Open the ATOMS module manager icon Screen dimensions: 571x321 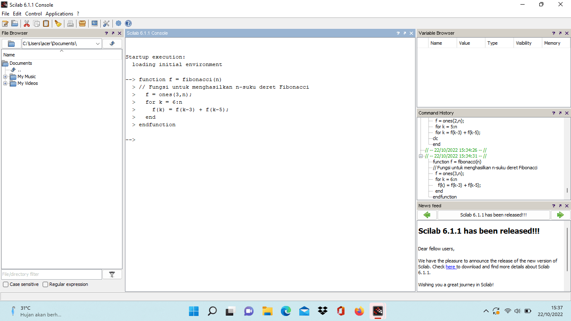(x=82, y=23)
